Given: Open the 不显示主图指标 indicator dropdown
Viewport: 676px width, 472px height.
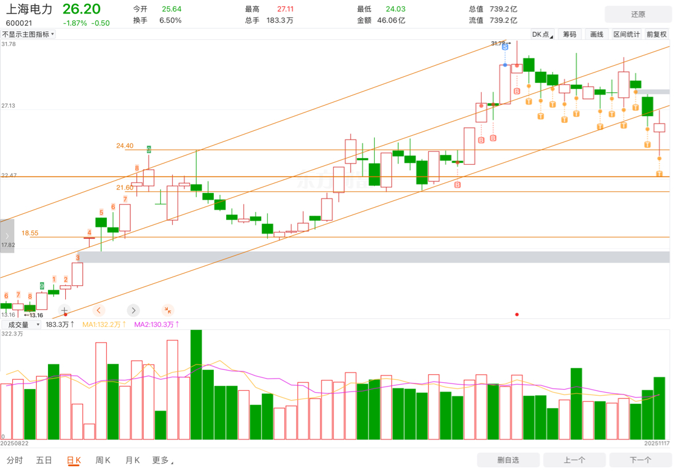Looking at the screenshot, I should (28, 34).
